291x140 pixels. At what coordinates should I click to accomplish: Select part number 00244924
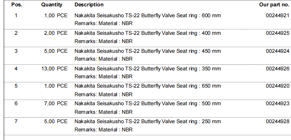(x=278, y=51)
